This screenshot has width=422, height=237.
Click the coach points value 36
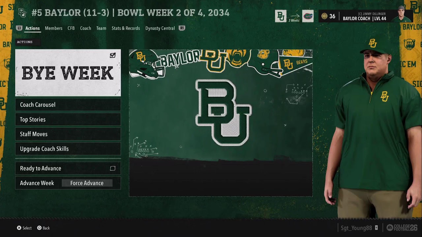tap(332, 16)
